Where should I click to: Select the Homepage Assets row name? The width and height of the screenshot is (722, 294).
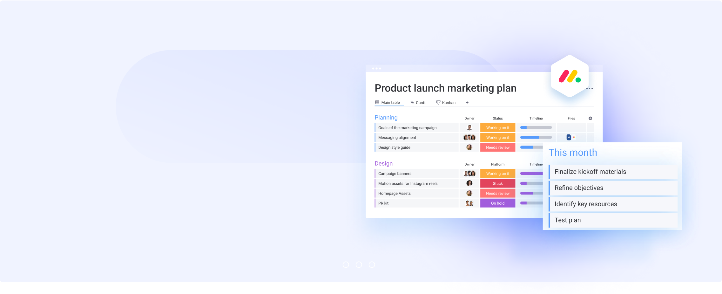point(394,193)
